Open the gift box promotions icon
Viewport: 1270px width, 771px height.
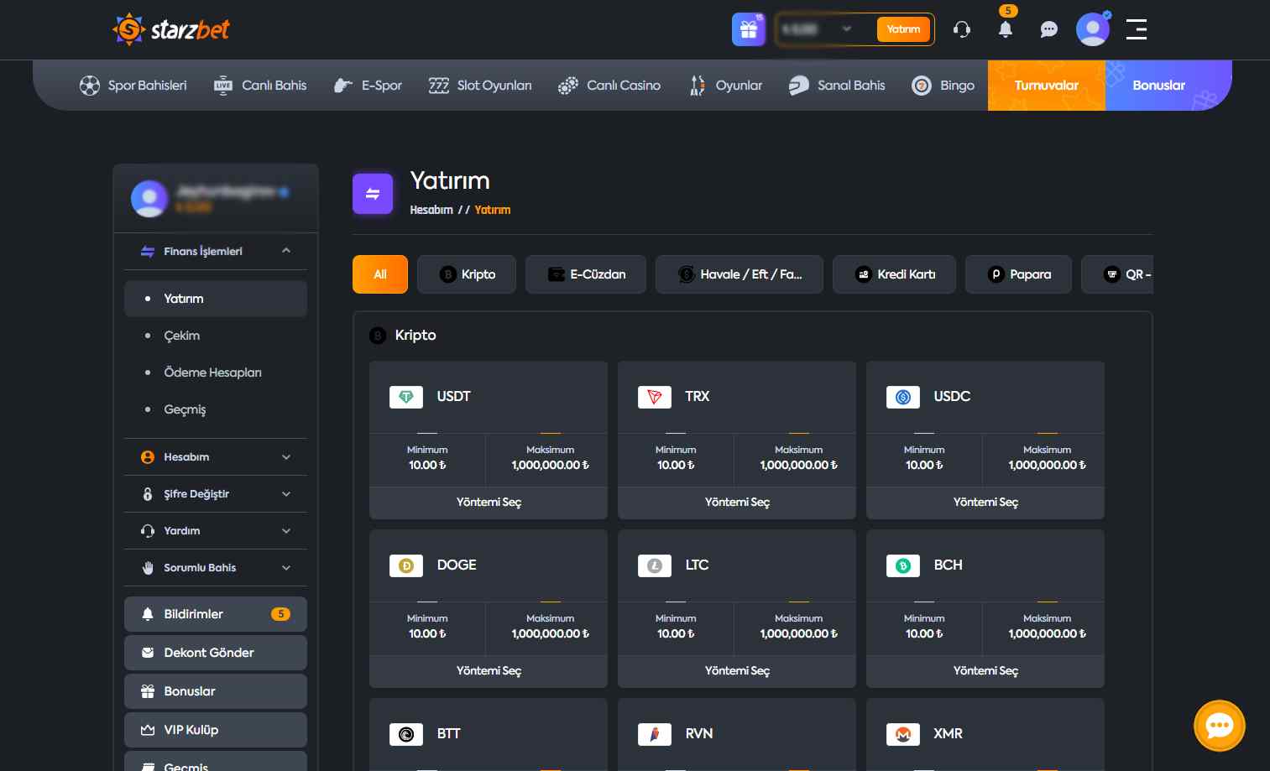pyautogui.click(x=749, y=29)
